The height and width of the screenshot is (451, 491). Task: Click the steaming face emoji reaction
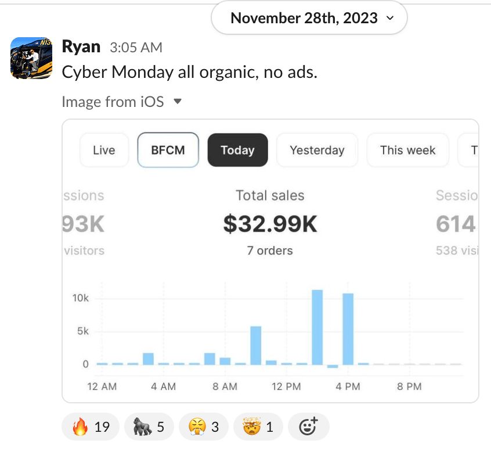pos(204,427)
